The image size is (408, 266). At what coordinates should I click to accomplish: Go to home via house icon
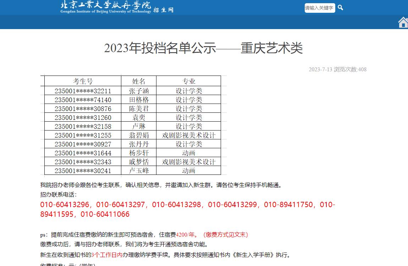pos(403,22)
